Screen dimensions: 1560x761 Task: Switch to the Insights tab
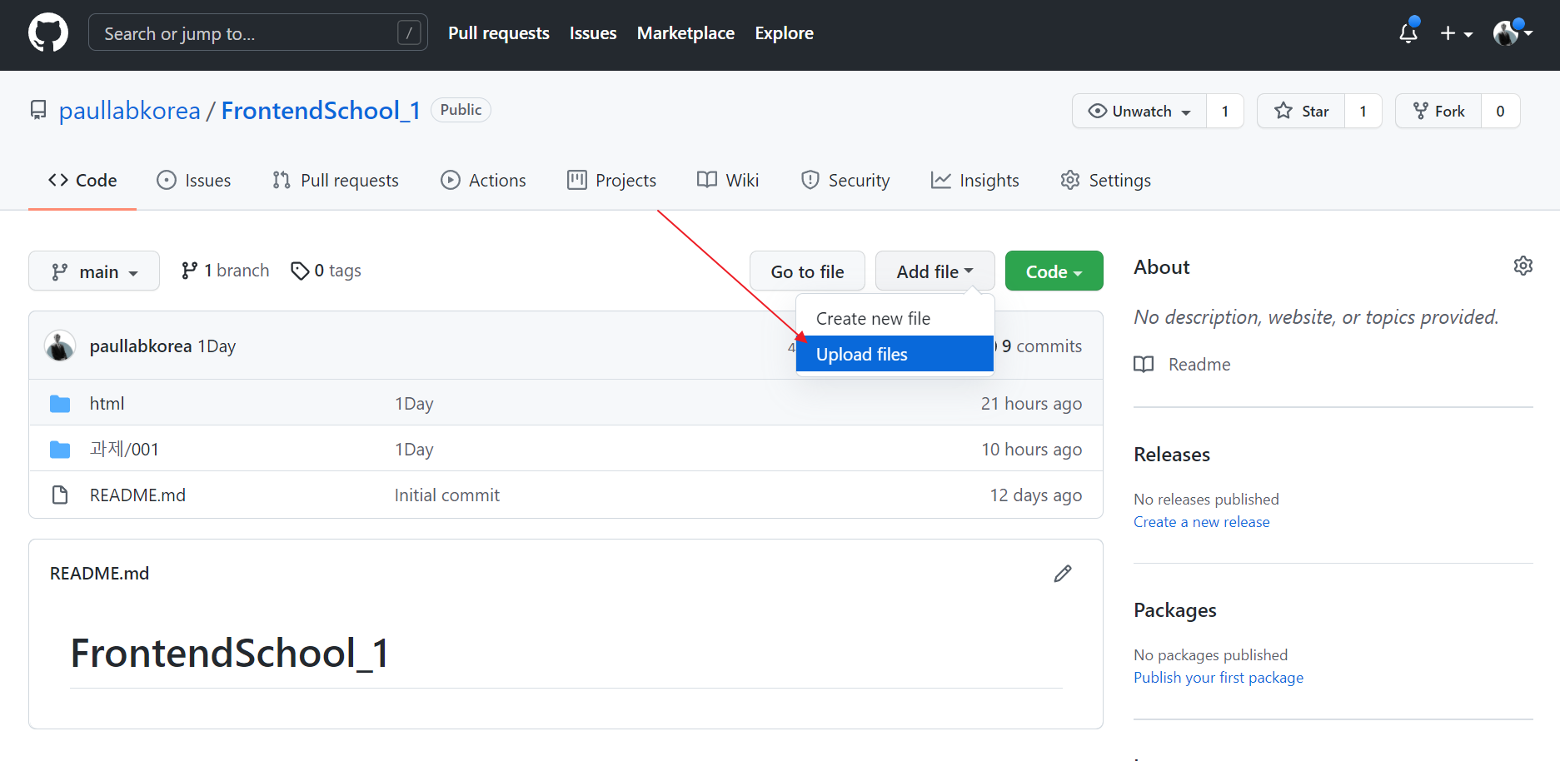[974, 181]
